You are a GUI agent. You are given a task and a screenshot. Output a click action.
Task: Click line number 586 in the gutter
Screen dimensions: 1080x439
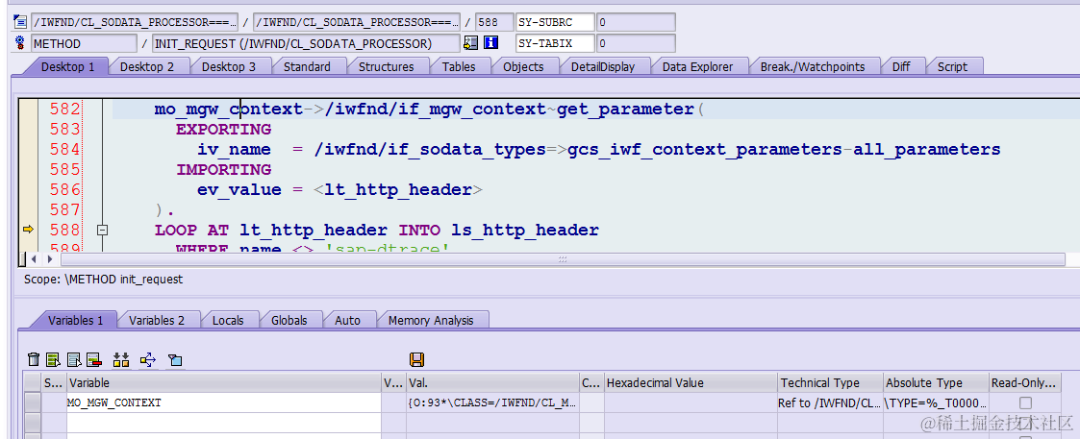64,189
